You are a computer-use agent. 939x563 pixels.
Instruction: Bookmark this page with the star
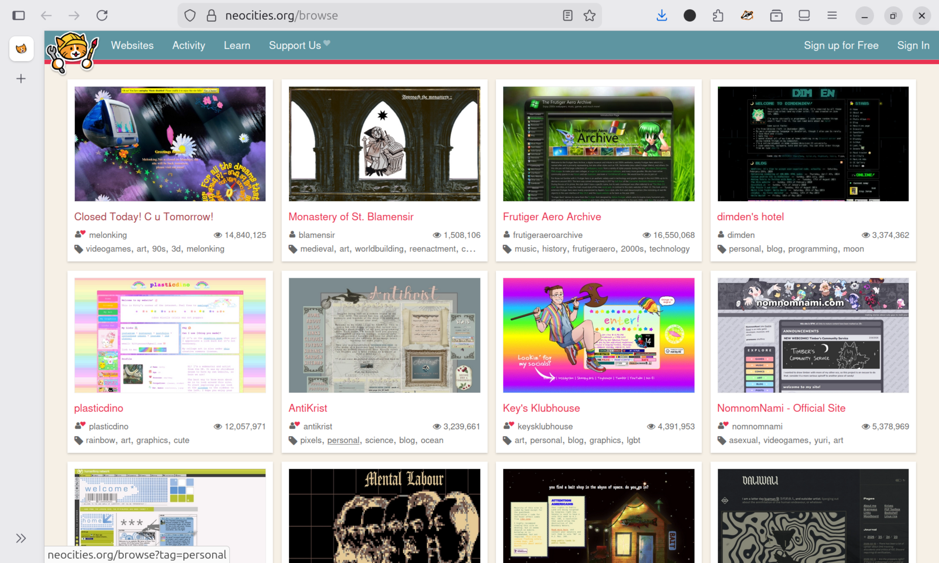coord(590,16)
